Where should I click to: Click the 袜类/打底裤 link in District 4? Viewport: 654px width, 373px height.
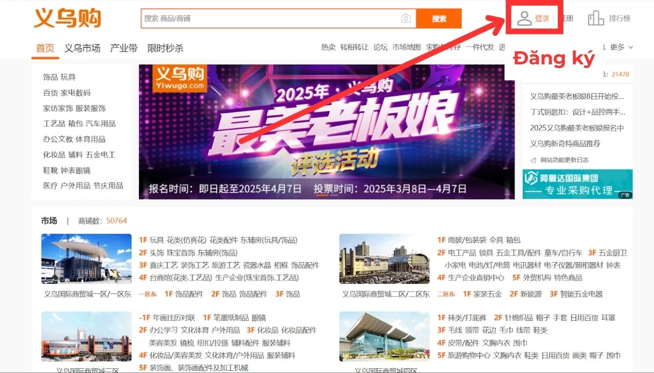467,318
